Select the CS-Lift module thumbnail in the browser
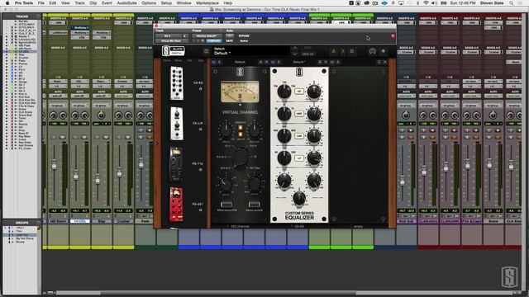This screenshot has width=529, height=297. [x=177, y=124]
